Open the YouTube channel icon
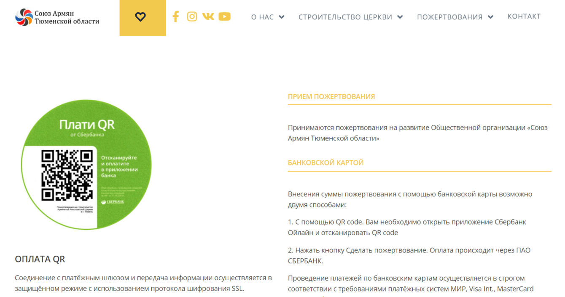This screenshot has width=565, height=297. [225, 16]
